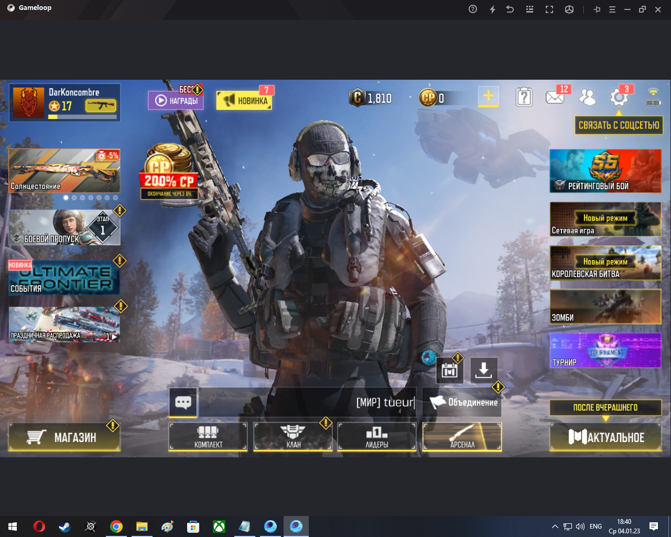
Task: Toggle Gameloop fullscreen mode icon
Action: tap(549, 9)
